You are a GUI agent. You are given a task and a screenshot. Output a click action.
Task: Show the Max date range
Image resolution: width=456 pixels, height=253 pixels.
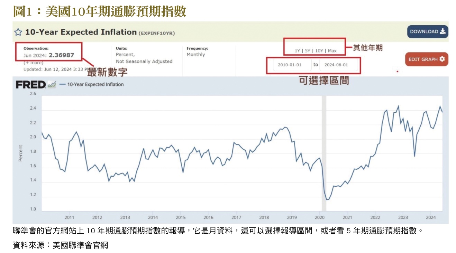(x=332, y=51)
